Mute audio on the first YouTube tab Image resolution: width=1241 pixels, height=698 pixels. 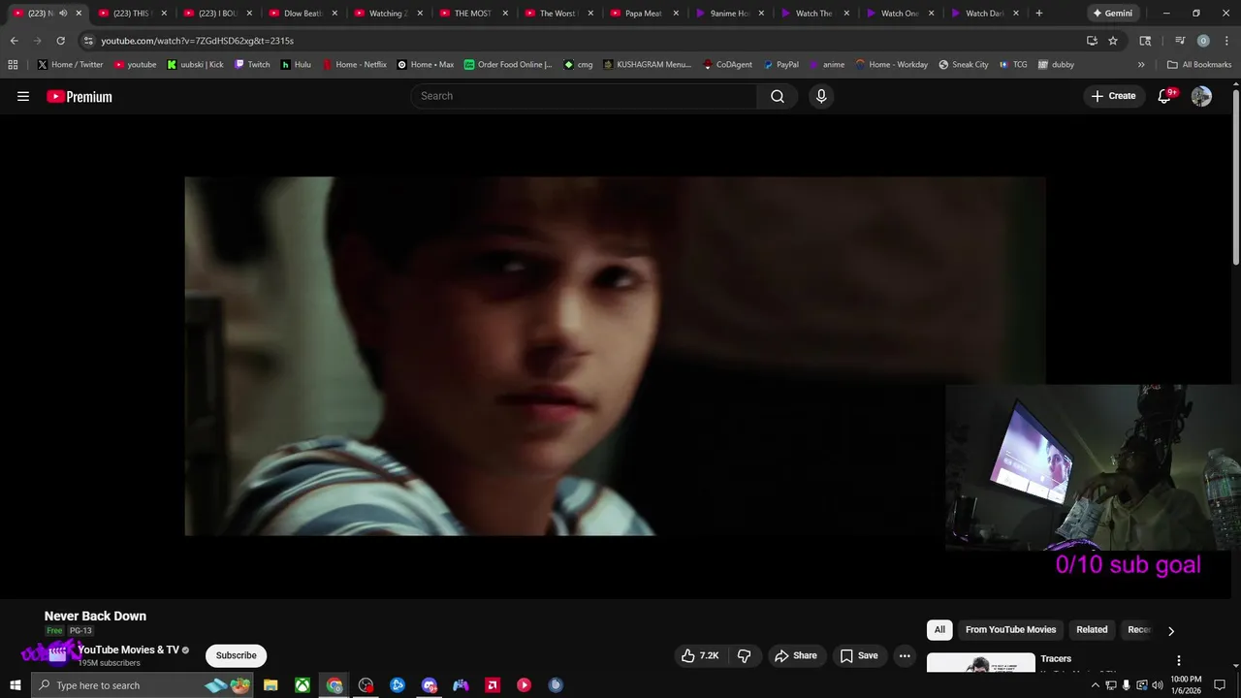[x=63, y=14]
